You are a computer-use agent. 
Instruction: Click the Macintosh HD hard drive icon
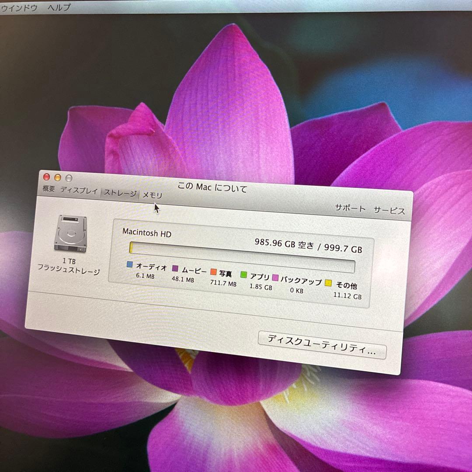click(x=70, y=233)
